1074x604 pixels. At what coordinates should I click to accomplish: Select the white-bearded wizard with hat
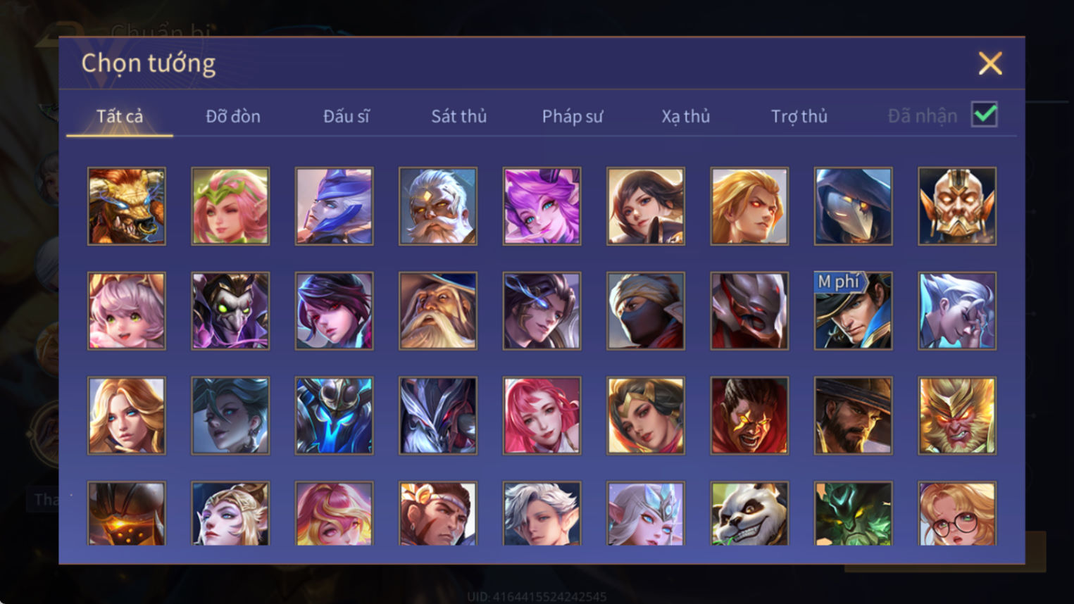click(437, 310)
